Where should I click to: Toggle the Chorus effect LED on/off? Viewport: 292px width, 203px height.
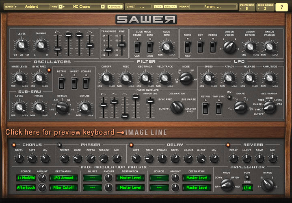[14, 145]
